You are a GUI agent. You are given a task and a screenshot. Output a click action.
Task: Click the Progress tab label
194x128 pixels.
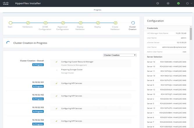[97, 10]
